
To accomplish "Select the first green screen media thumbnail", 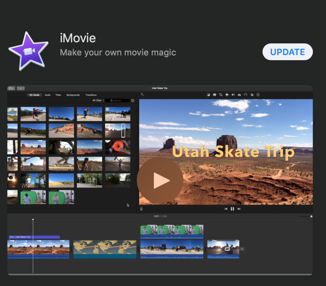I will 33,197.
